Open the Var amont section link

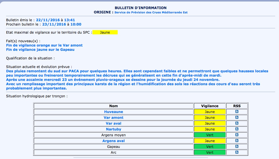[x=114, y=118]
